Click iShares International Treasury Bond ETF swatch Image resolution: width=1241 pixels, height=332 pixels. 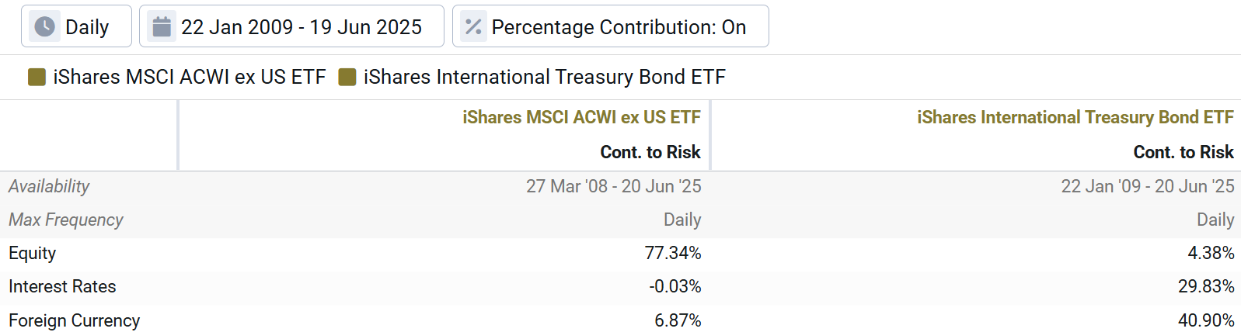coord(347,77)
